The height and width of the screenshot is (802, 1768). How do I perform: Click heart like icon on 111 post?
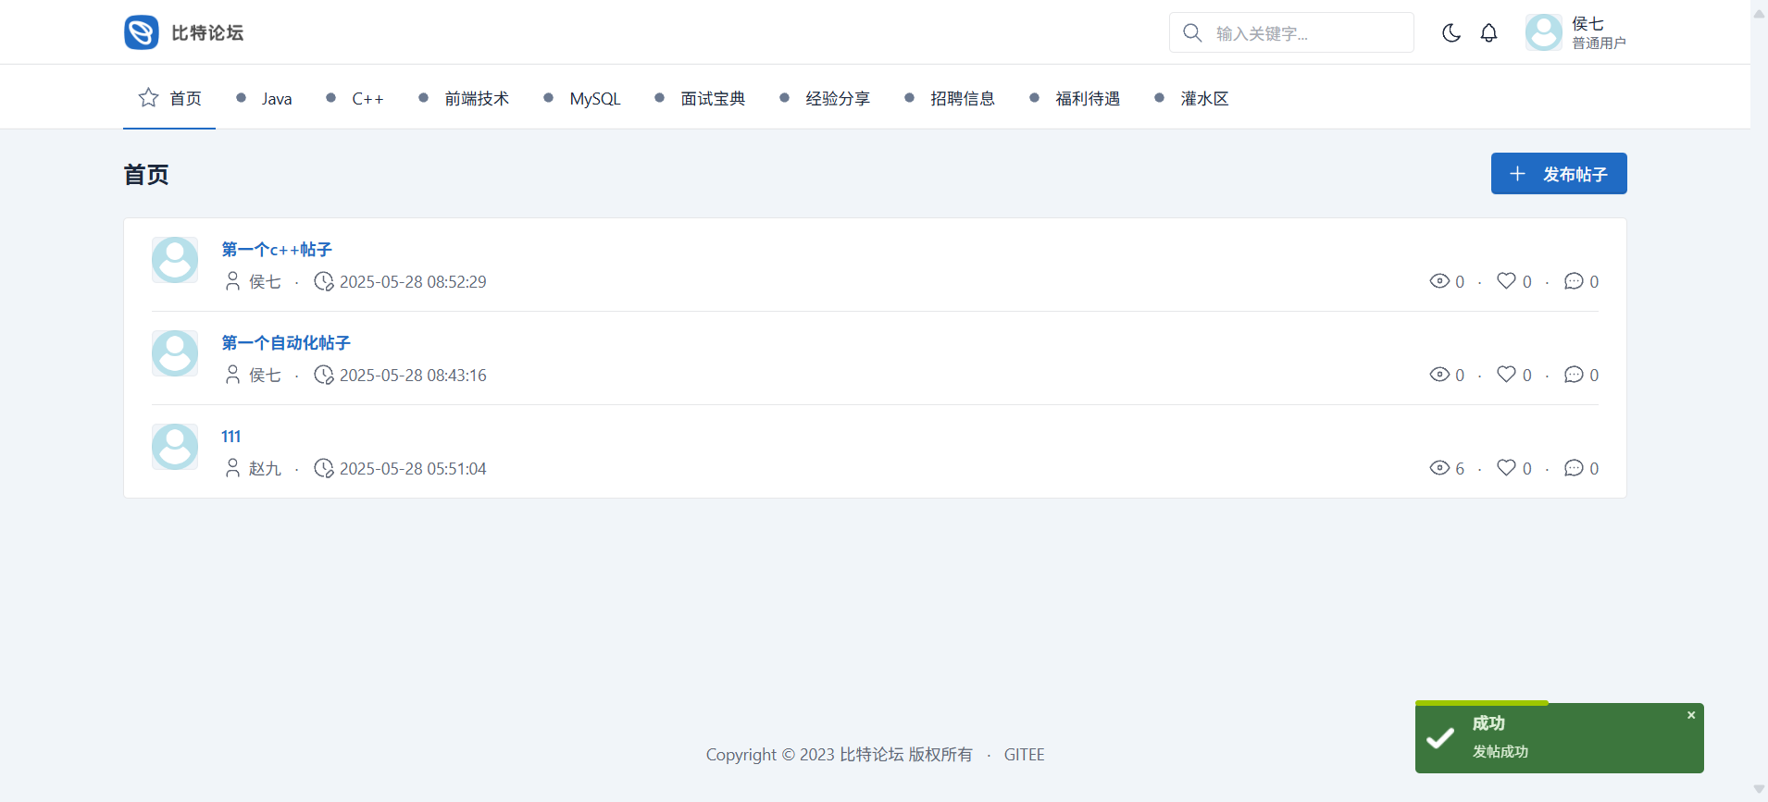click(x=1507, y=467)
